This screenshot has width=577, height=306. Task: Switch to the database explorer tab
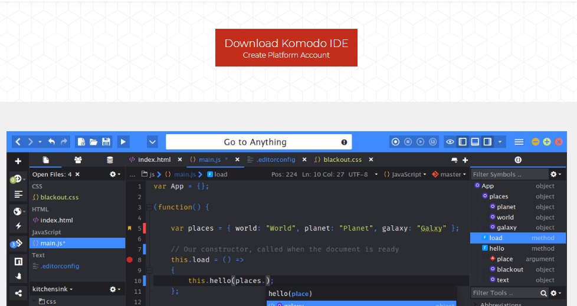point(110,160)
